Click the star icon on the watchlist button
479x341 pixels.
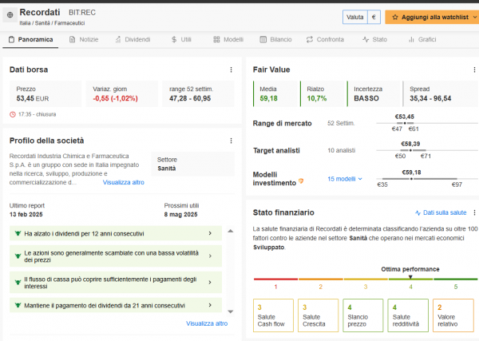click(x=395, y=17)
